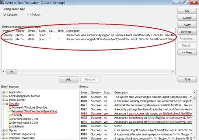Click the Key Management Service folder icon
Screen dimensions: 199x140
[x=7, y=96]
